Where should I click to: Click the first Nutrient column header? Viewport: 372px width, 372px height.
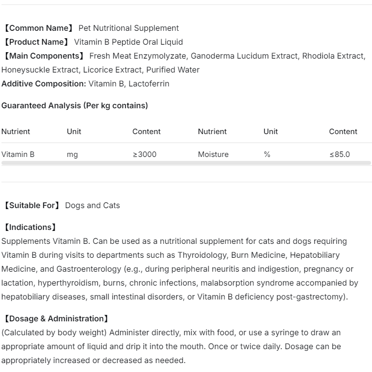16,131
